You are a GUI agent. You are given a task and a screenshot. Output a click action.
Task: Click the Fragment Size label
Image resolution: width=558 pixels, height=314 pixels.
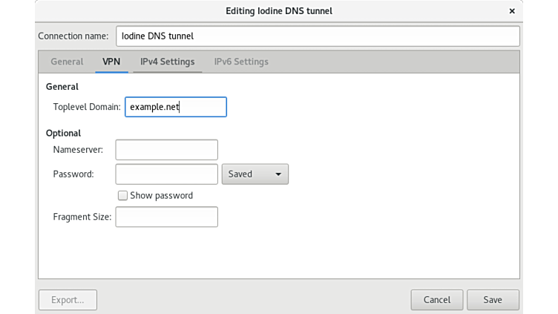[82, 217]
